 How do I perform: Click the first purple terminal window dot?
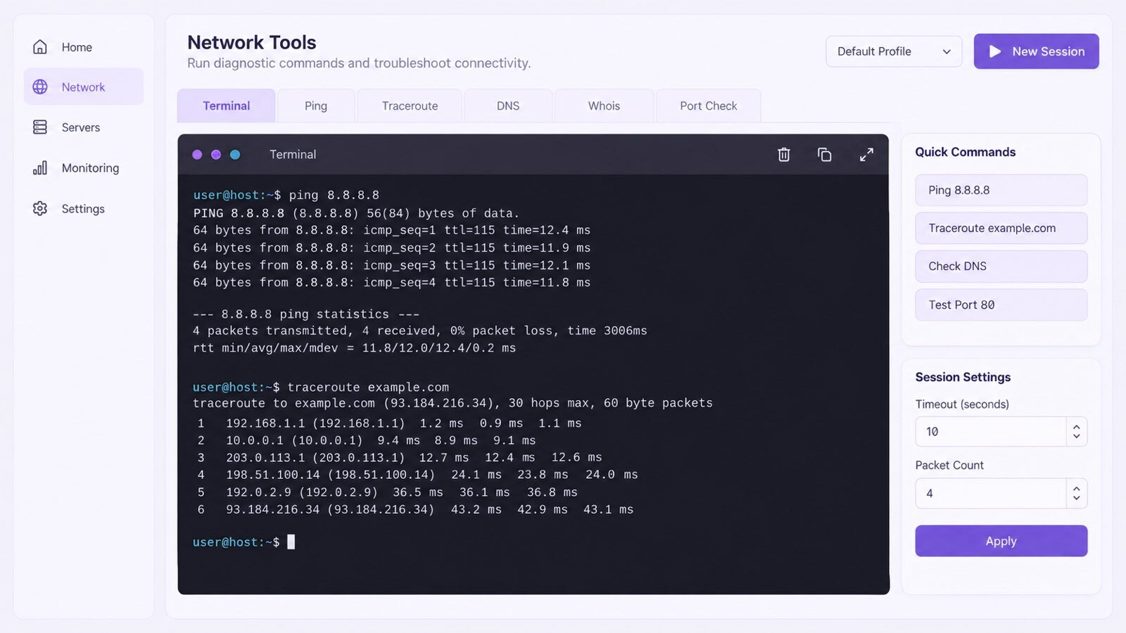197,155
